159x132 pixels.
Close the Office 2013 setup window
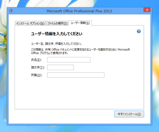pyautogui.click(x=147, y=10)
